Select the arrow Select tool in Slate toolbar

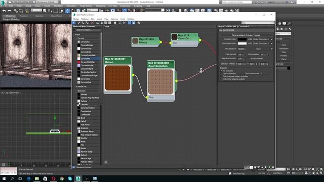point(74,23)
